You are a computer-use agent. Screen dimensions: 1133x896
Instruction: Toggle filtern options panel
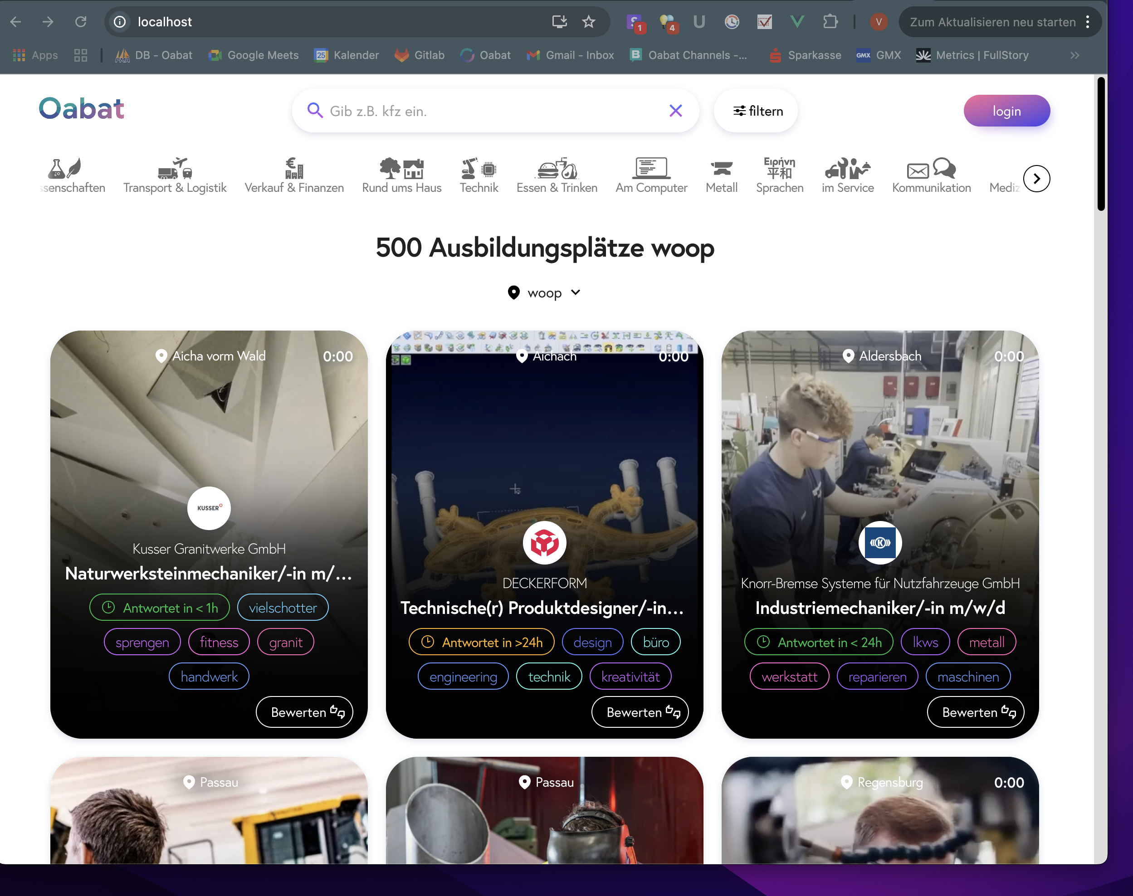(x=758, y=110)
